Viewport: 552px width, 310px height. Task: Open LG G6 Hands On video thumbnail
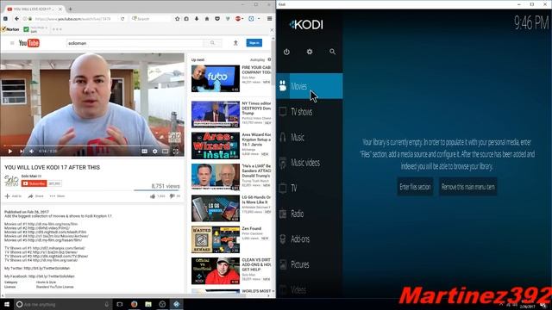[216, 208]
